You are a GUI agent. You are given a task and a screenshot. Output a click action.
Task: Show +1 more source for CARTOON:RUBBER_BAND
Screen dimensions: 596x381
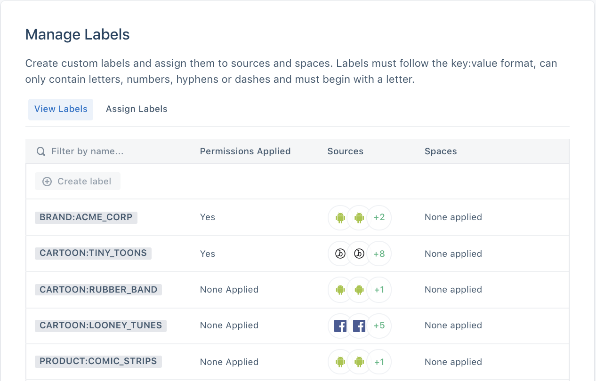379,290
